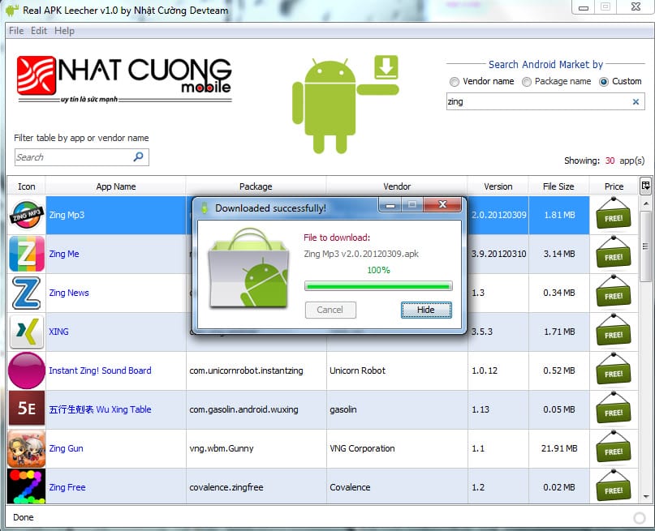This screenshot has height=531, width=655.
Task: Click the Wu Xing Table app icon
Action: [27, 409]
